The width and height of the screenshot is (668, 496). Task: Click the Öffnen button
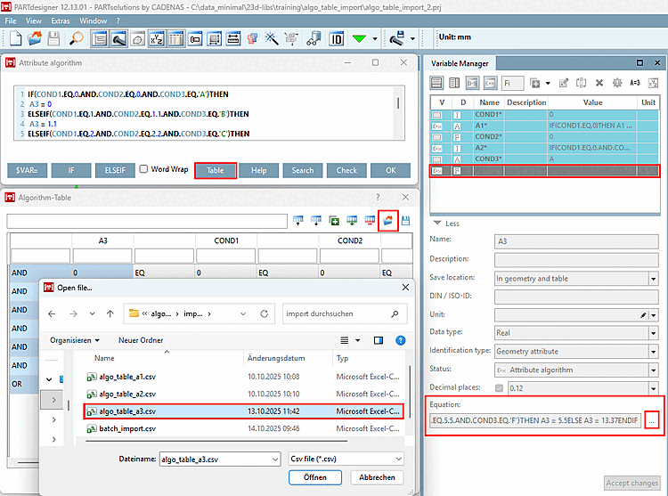click(315, 477)
